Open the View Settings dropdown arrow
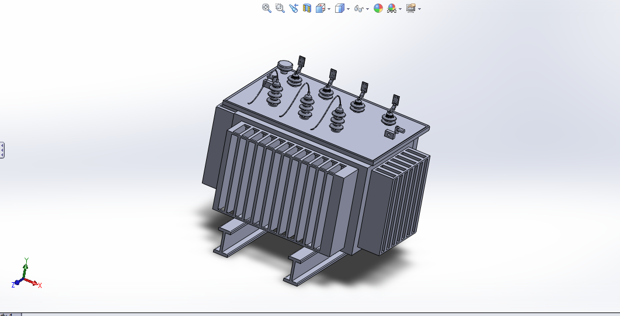This screenshot has height=316, width=620. pos(419,9)
